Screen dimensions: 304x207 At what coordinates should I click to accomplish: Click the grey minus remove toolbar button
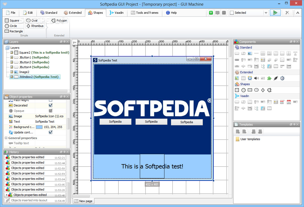[x=224, y=13]
